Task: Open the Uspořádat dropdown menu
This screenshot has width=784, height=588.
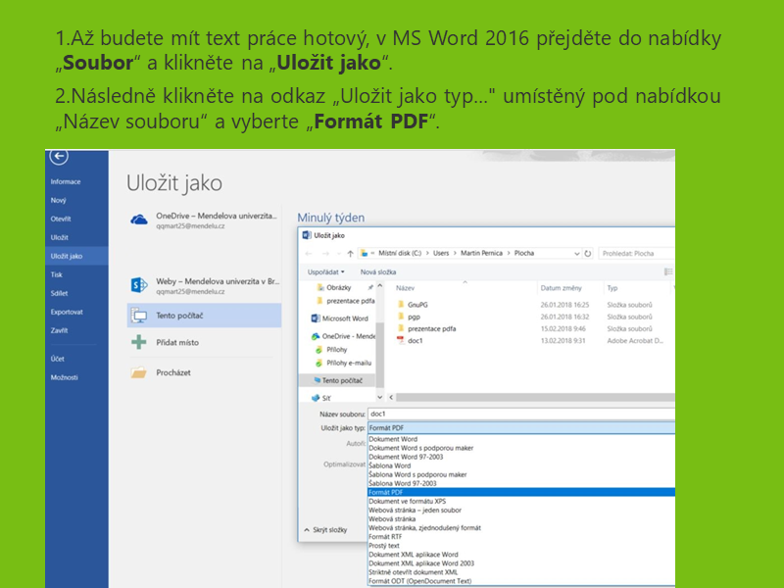Action: (325, 271)
